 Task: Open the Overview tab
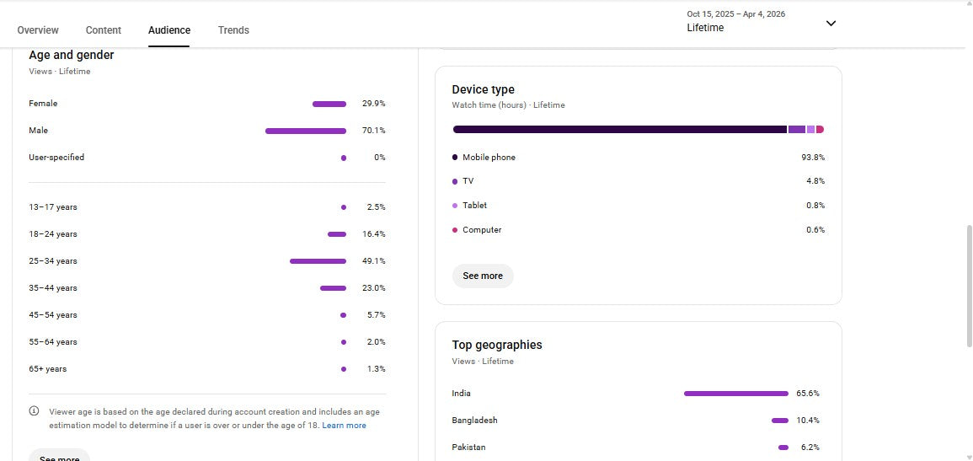click(x=38, y=29)
